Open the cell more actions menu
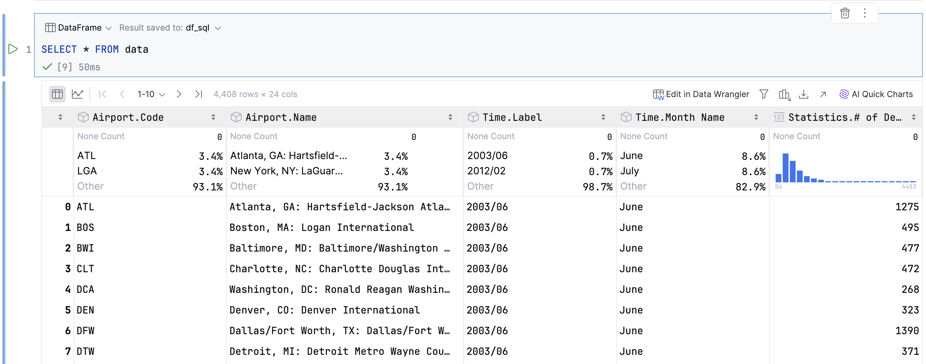The height and width of the screenshot is (364, 926). pyautogui.click(x=865, y=13)
